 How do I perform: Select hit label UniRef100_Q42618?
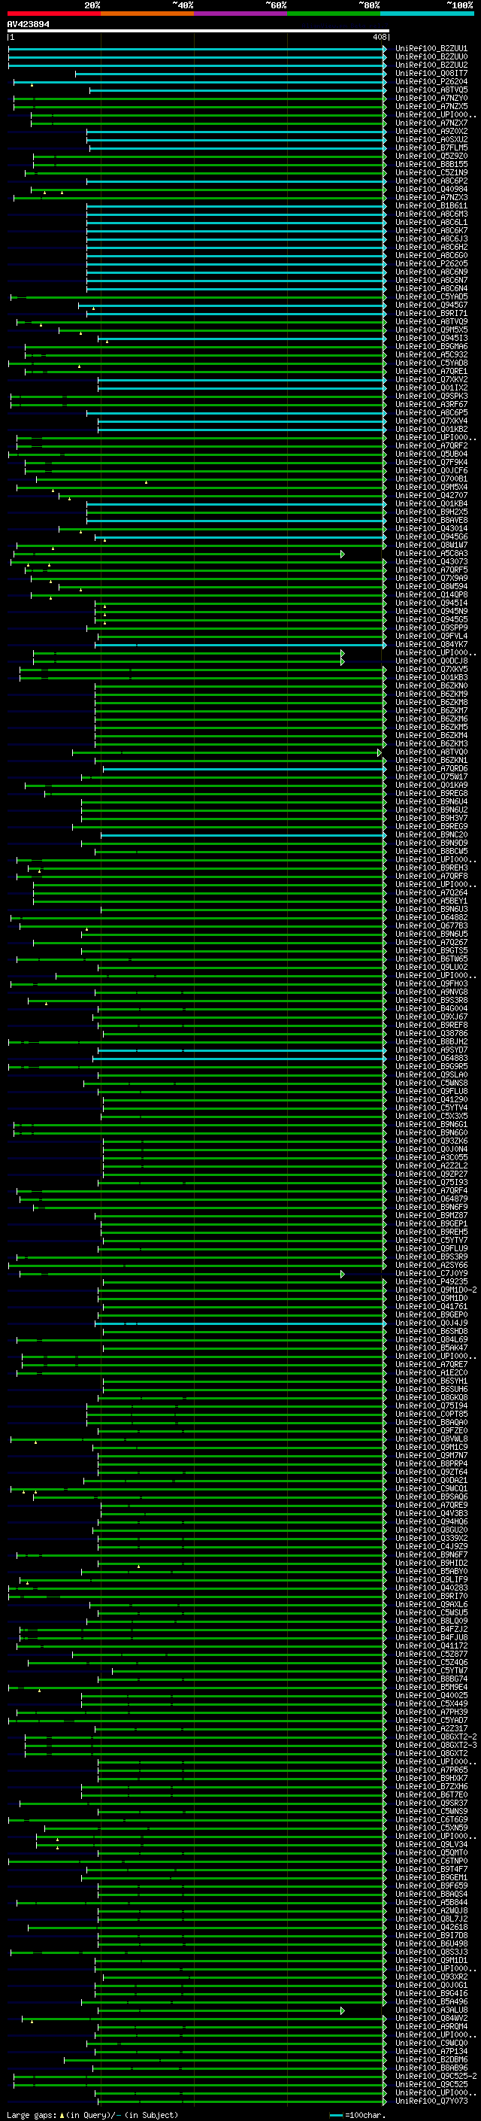(431, 1928)
